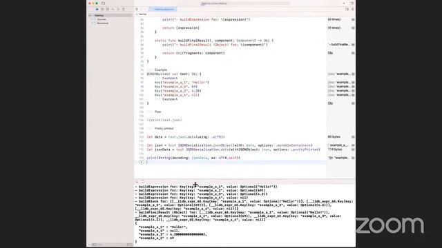The image size is (442, 248).
Task: Collapse the playground root item arrow
Action: click(x=90, y=15)
